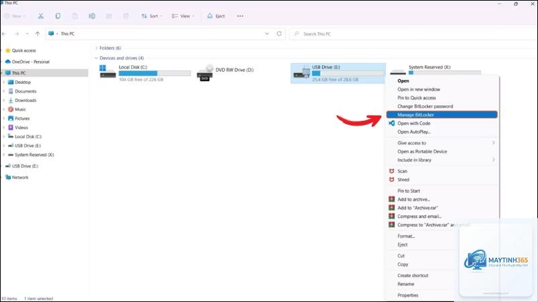Viewport: 538px width, 302px height.
Task: Select the USB Drive (E:) drive tile
Action: (x=338, y=73)
